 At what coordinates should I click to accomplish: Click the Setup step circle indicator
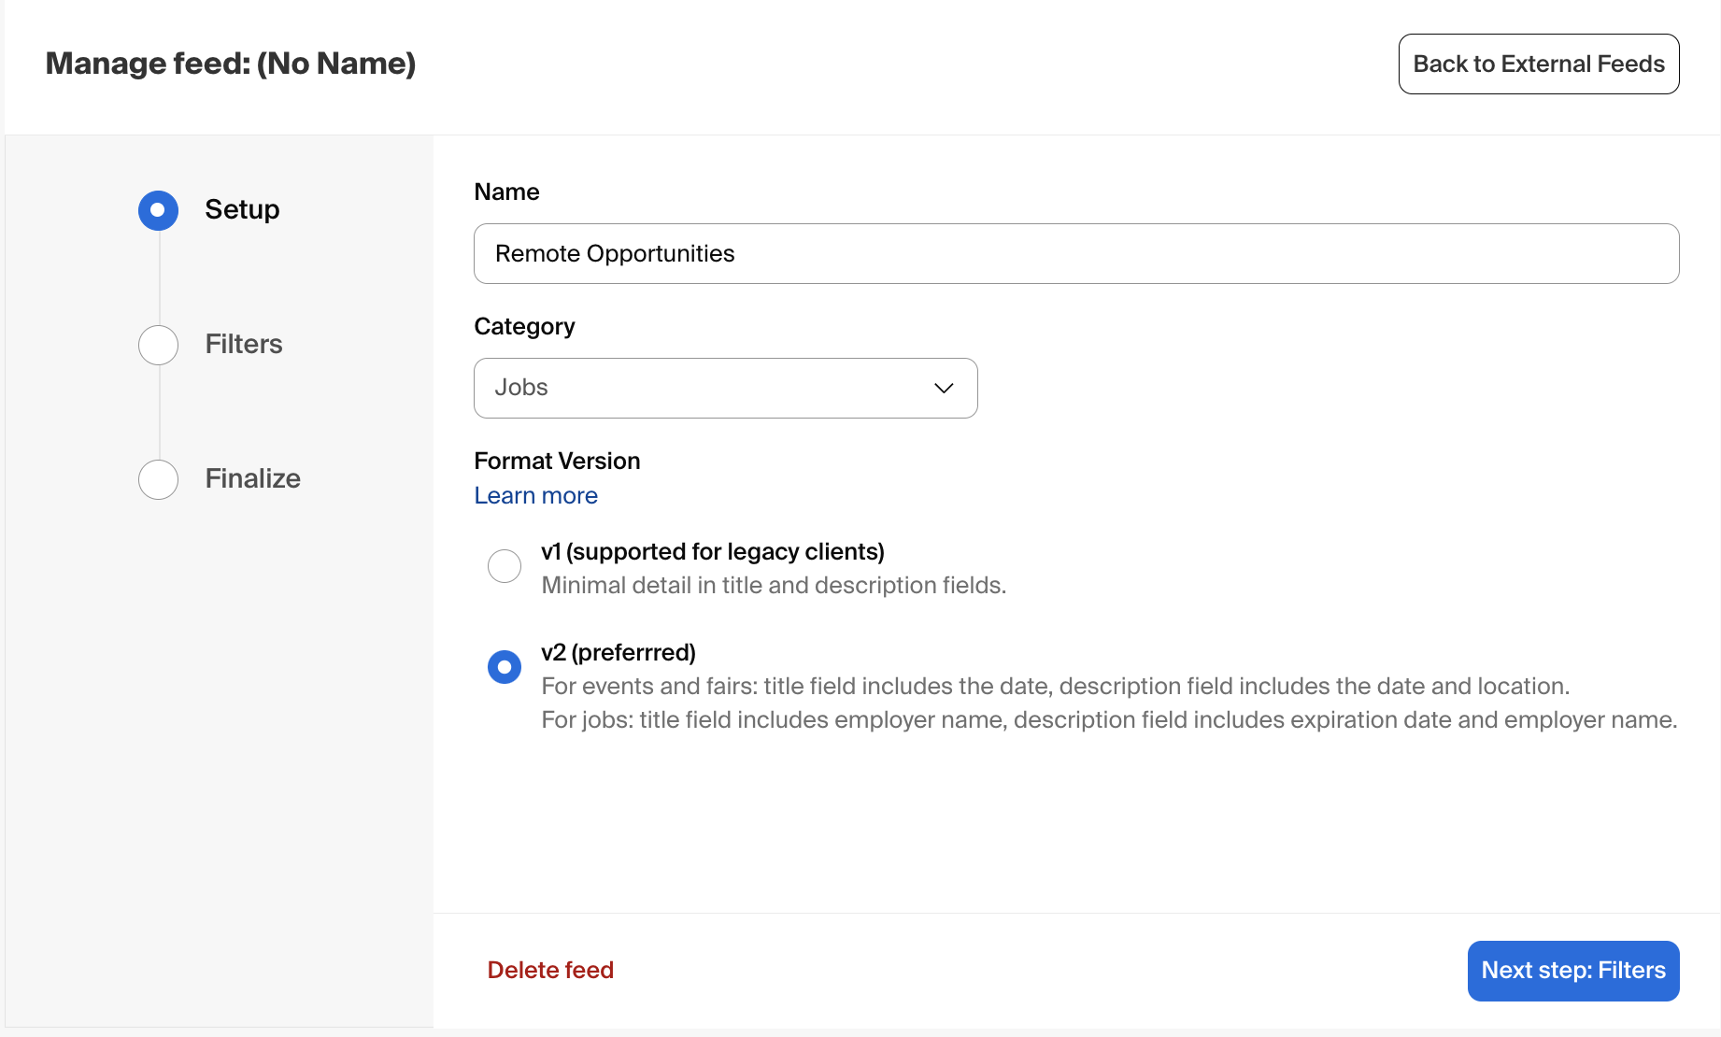click(158, 210)
